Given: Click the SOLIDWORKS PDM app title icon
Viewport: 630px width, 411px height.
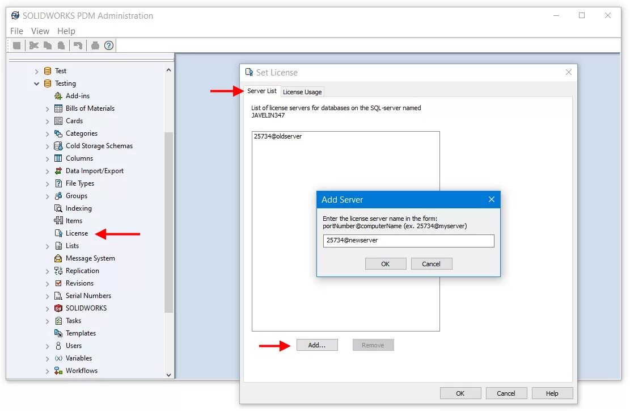Looking at the screenshot, I should point(15,16).
